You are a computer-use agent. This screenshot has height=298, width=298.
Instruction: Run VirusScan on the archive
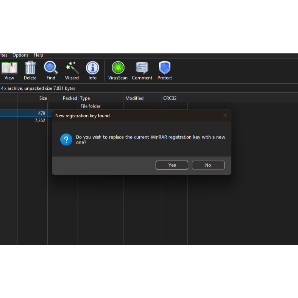(x=118, y=71)
